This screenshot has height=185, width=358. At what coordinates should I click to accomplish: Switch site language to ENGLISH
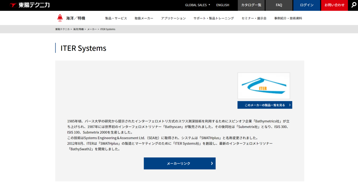223,5
